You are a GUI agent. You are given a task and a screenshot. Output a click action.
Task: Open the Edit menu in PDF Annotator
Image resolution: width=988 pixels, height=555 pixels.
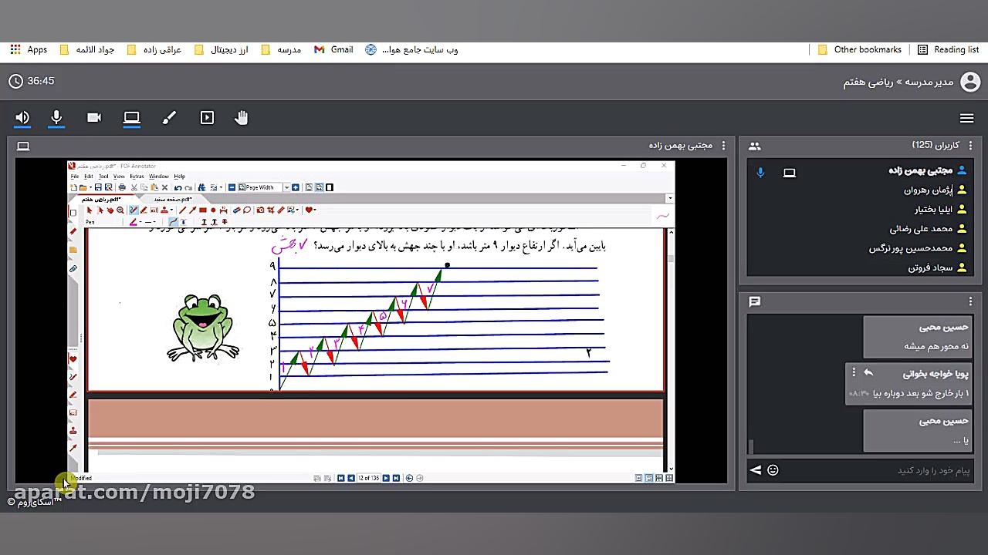pyautogui.click(x=88, y=177)
